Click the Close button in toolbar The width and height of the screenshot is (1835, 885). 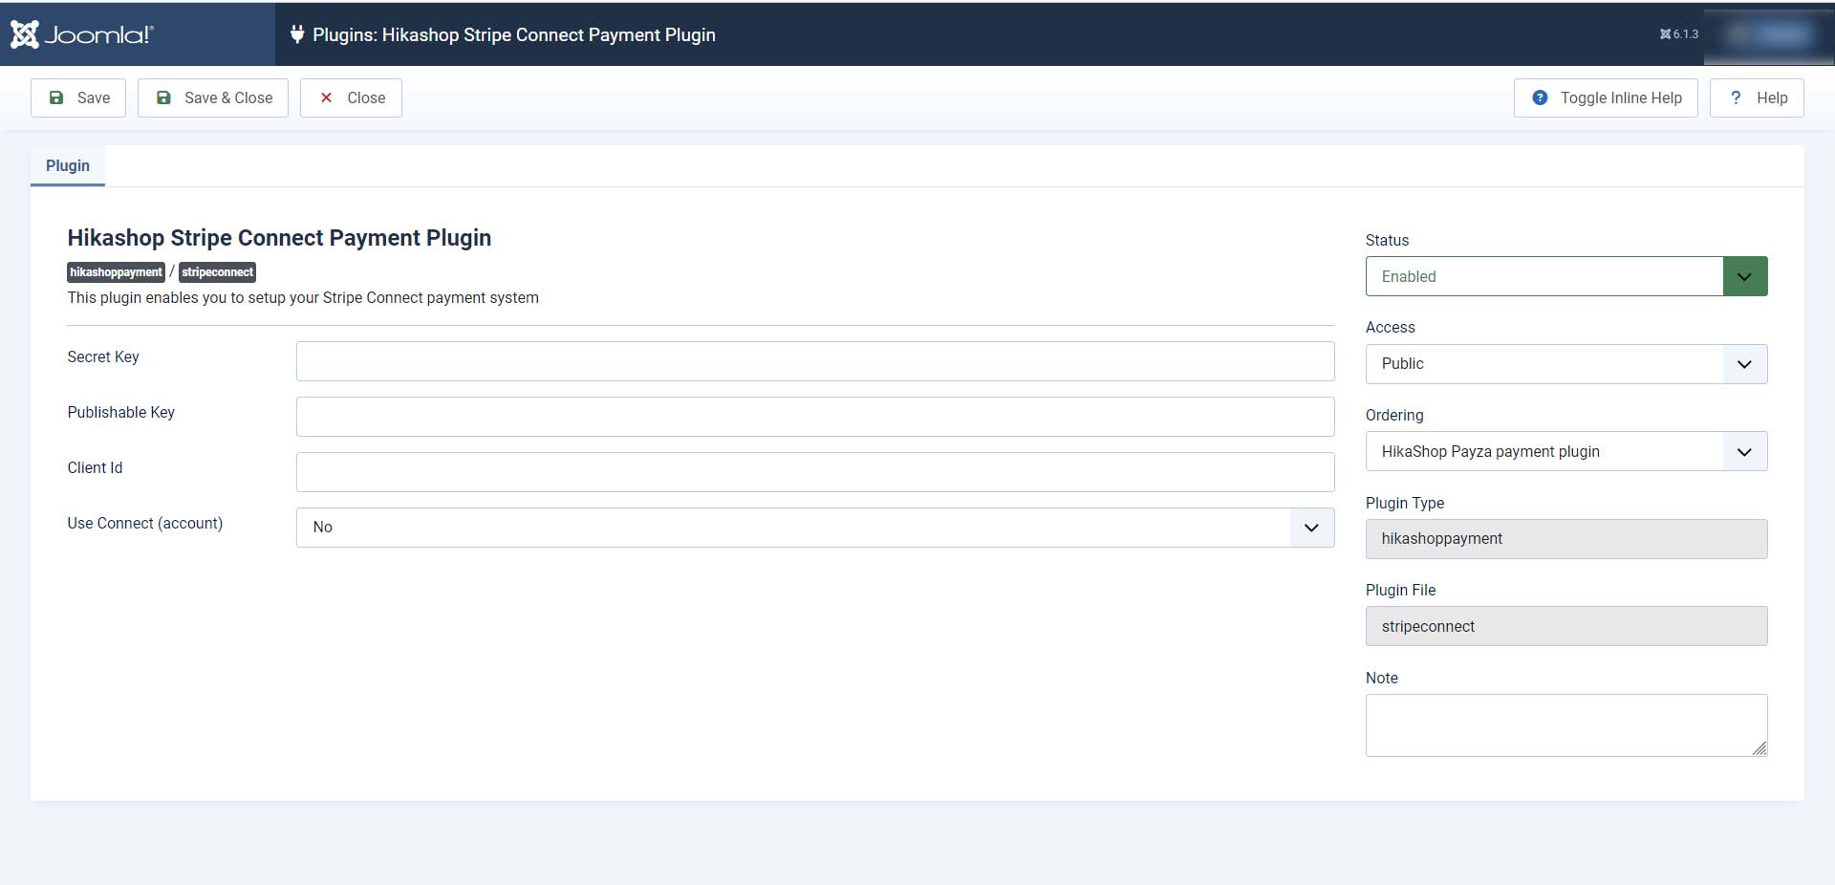(351, 97)
